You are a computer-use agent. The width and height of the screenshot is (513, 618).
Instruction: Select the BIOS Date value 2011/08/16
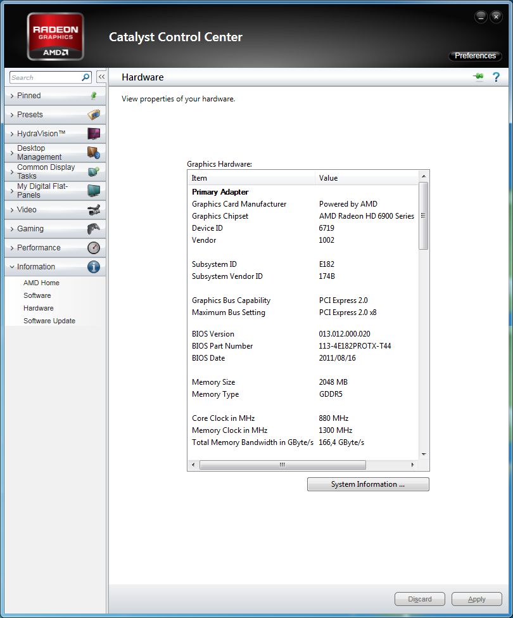338,358
